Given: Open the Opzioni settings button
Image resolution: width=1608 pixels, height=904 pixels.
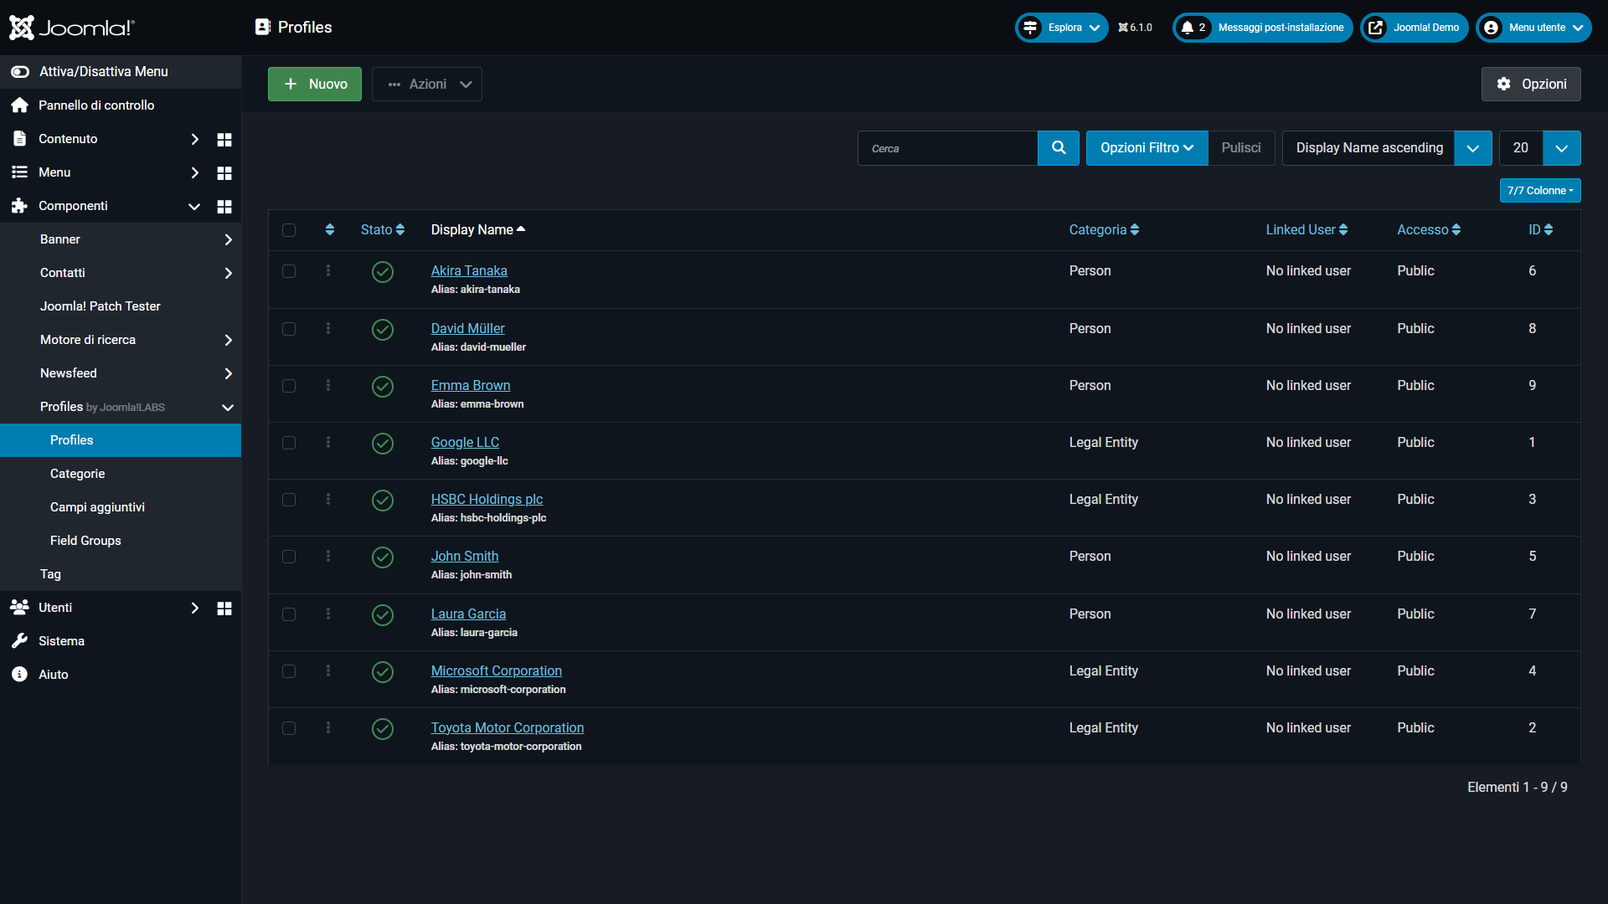Looking at the screenshot, I should click(1531, 84).
